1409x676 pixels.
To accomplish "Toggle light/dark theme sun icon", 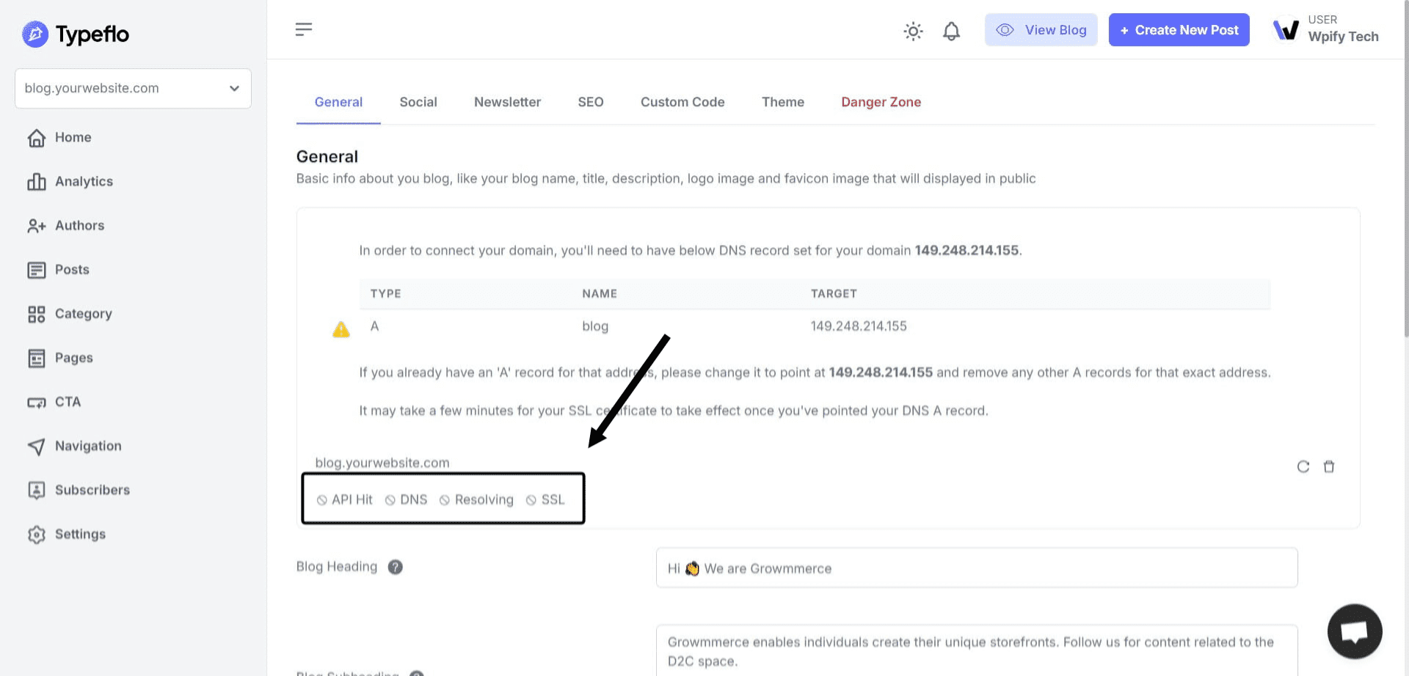I will [913, 31].
